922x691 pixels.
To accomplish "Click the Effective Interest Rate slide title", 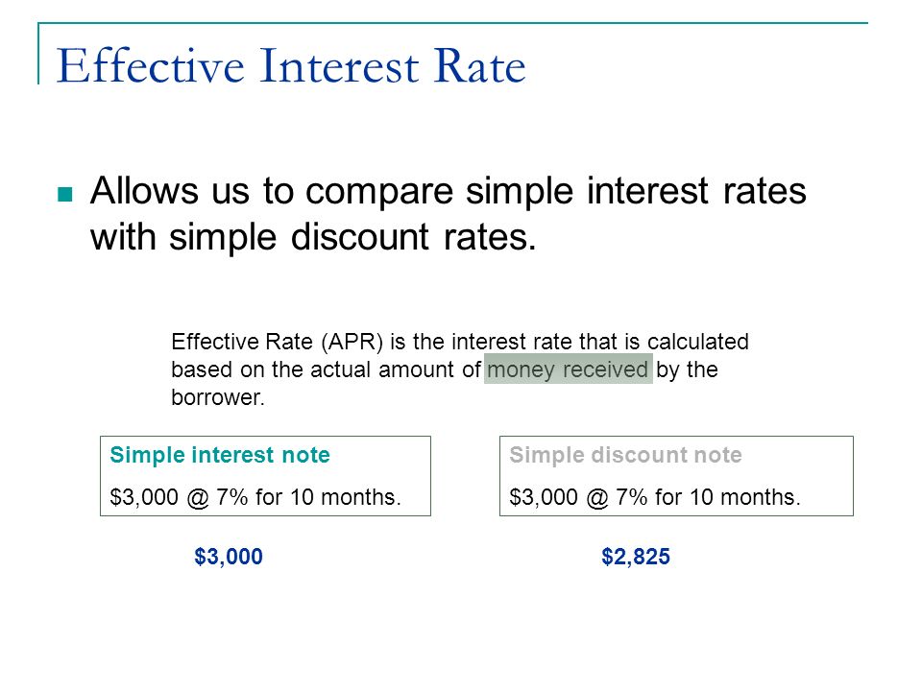I will 291,66.
